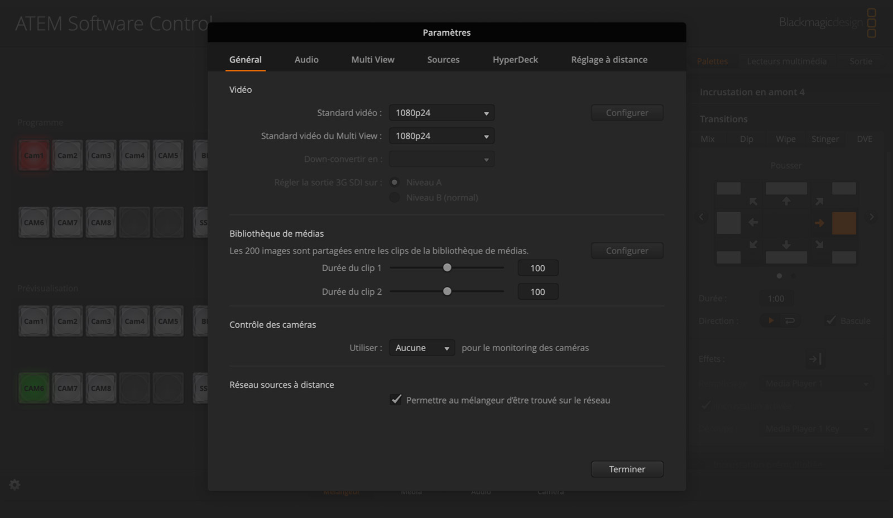Open the Standard vidéo dropdown

coord(441,113)
